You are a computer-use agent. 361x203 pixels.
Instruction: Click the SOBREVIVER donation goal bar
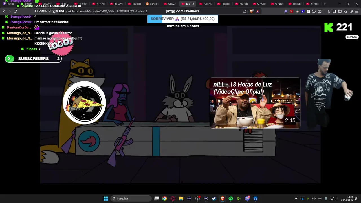pyautogui.click(x=182, y=19)
